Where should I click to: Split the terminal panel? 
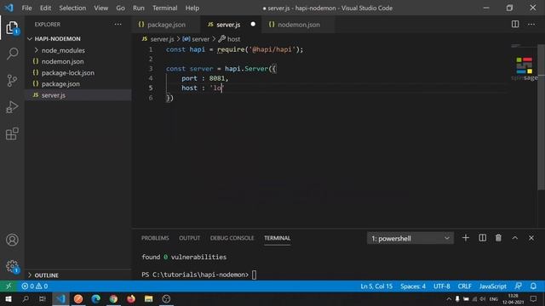coord(483,238)
